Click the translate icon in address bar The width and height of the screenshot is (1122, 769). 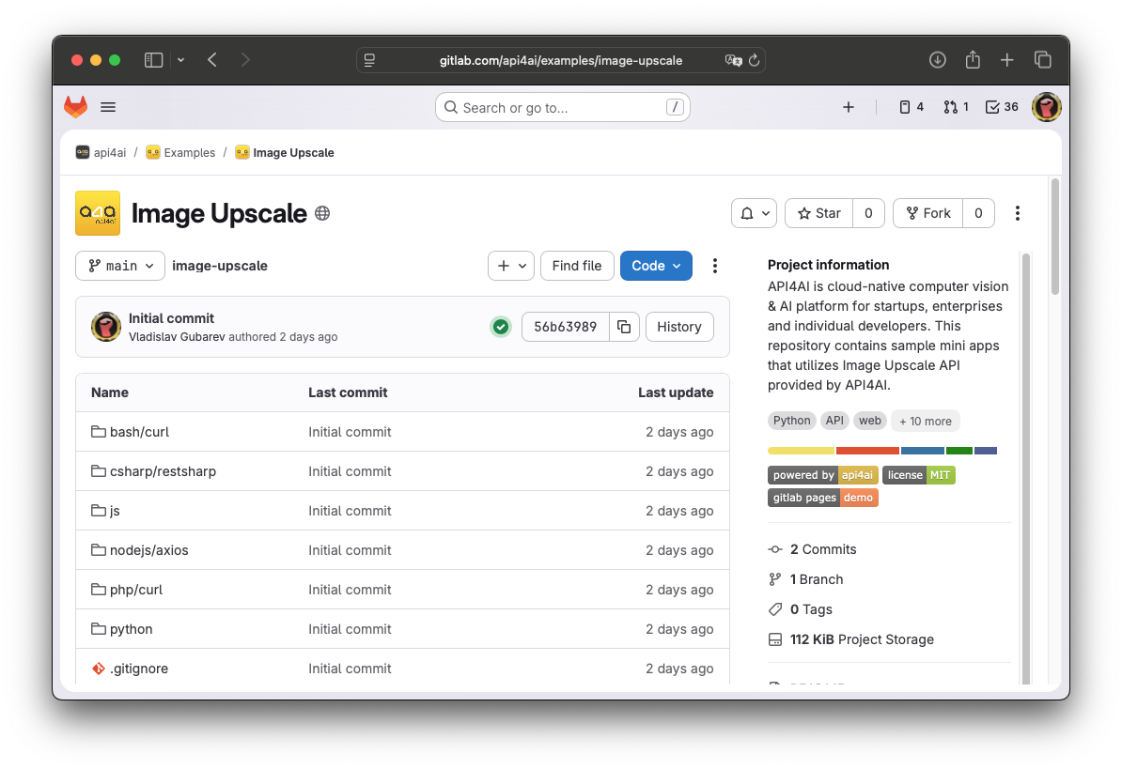click(734, 61)
